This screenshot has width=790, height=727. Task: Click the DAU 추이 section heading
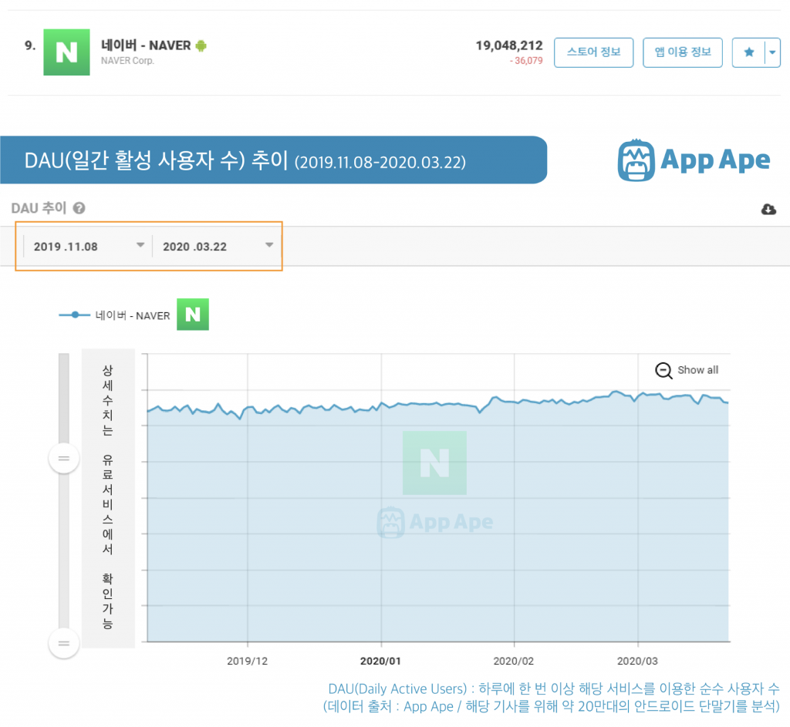[x=39, y=208]
